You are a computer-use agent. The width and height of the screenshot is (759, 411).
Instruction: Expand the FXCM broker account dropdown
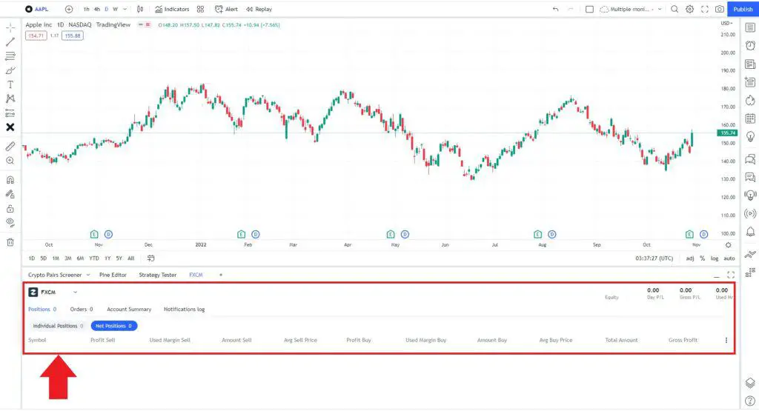pos(75,293)
